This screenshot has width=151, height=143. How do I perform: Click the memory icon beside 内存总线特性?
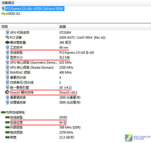coord(3,112)
